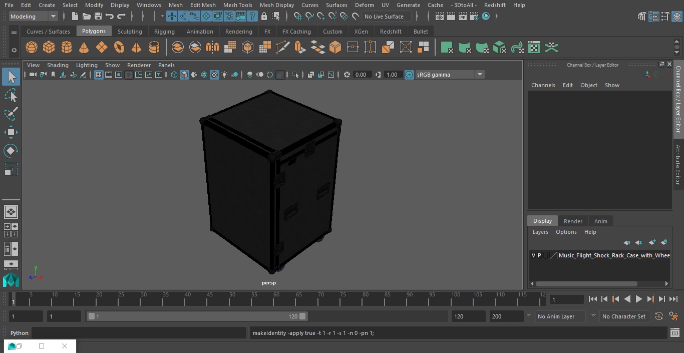This screenshot has height=353, width=684.
Task: Click frame 60 on the time slider
Action: pyautogui.click(x=276, y=299)
